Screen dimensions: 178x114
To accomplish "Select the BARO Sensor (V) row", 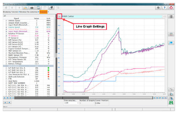I will pyautogui.click(x=28, y=55).
